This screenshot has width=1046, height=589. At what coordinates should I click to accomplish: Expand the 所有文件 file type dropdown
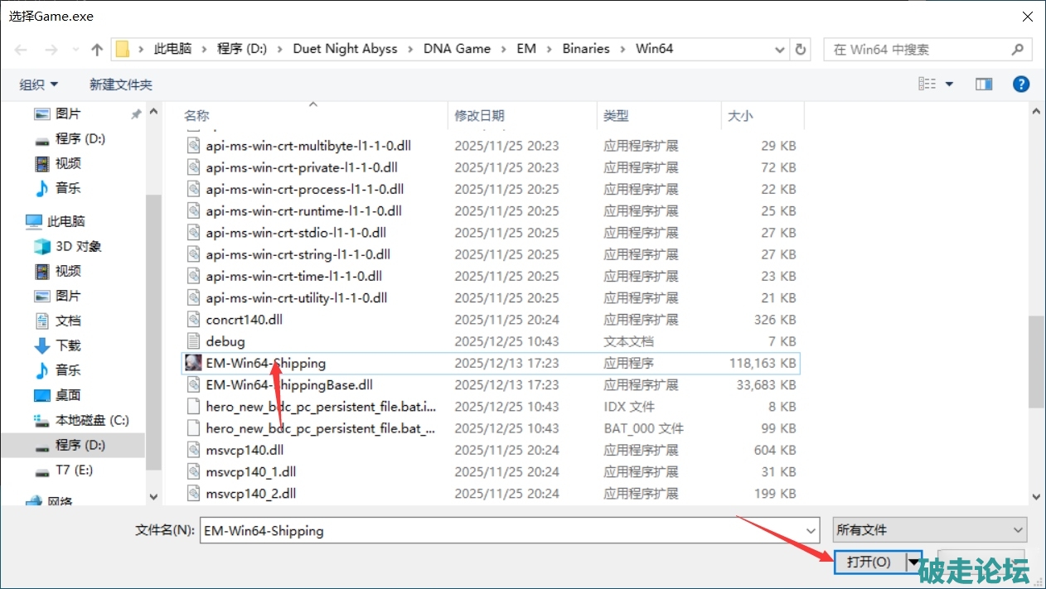pyautogui.click(x=929, y=530)
